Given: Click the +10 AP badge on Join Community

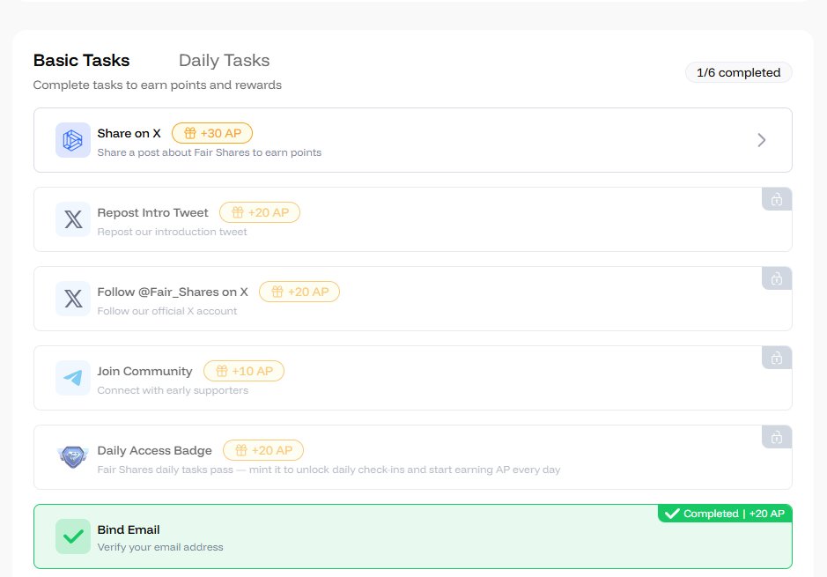Looking at the screenshot, I should [244, 371].
